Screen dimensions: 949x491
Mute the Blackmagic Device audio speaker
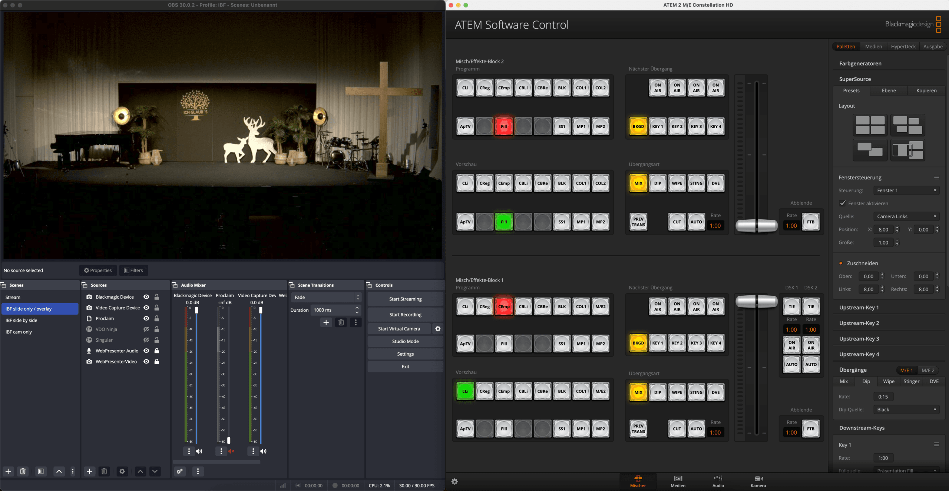[x=199, y=451]
